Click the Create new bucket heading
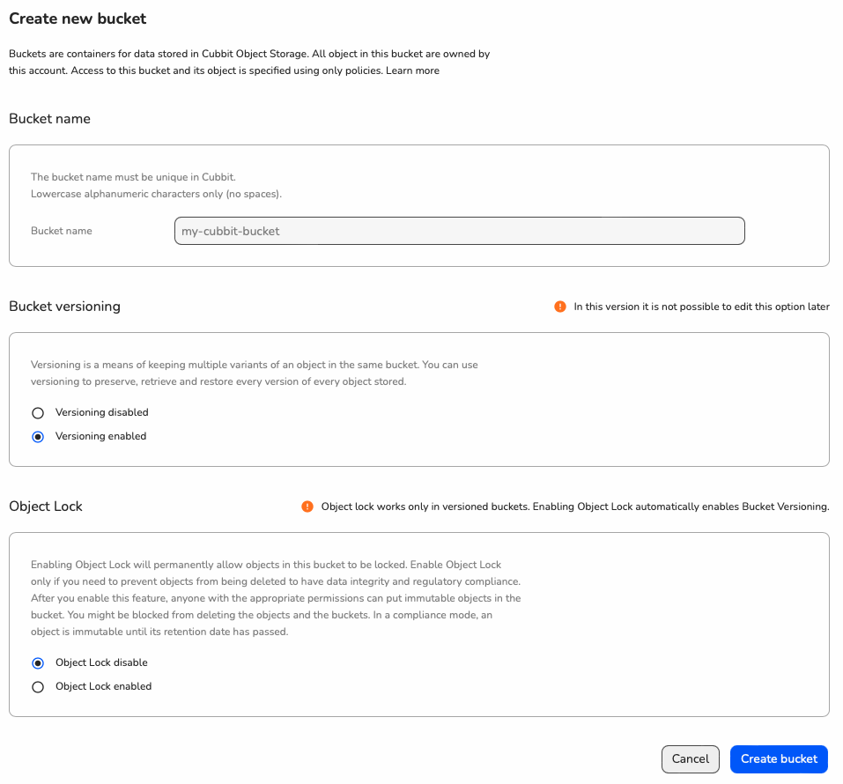This screenshot has height=784, width=843. tap(78, 18)
